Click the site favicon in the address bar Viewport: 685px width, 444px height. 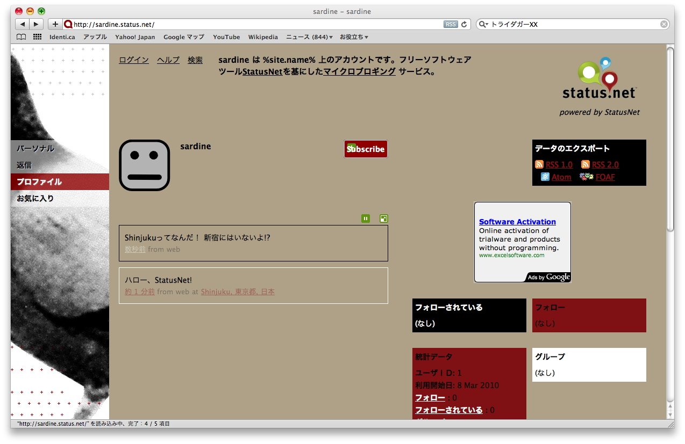(x=68, y=24)
